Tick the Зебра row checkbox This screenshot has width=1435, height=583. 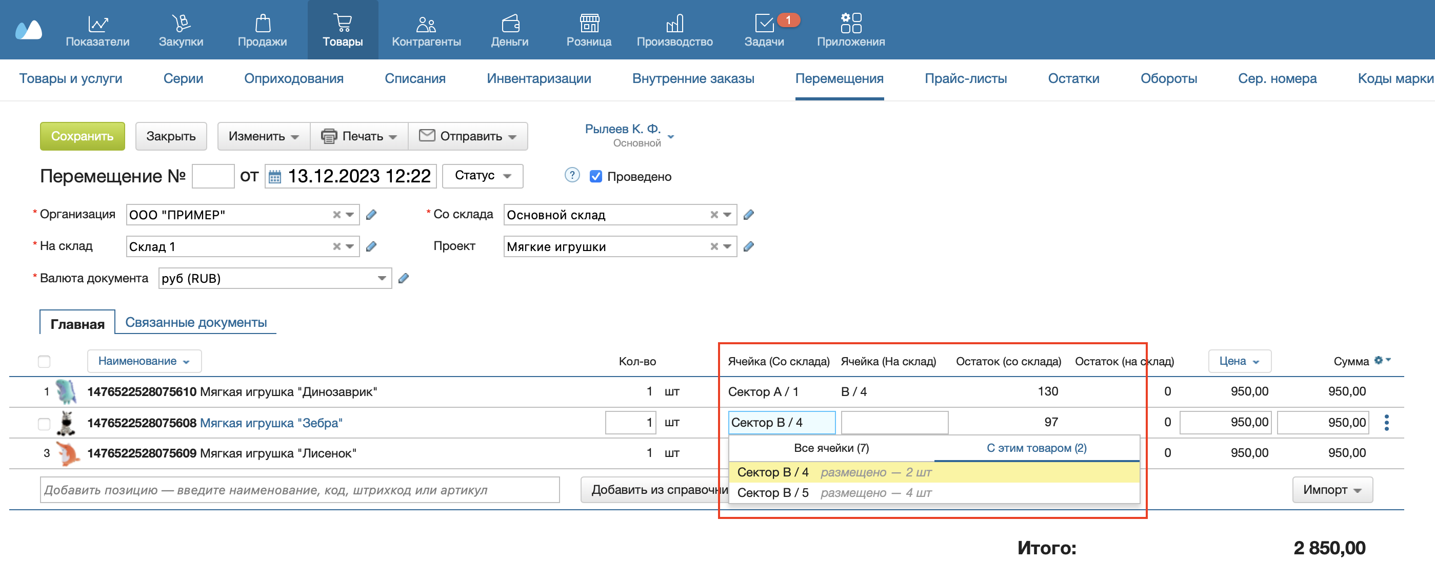[x=44, y=423]
